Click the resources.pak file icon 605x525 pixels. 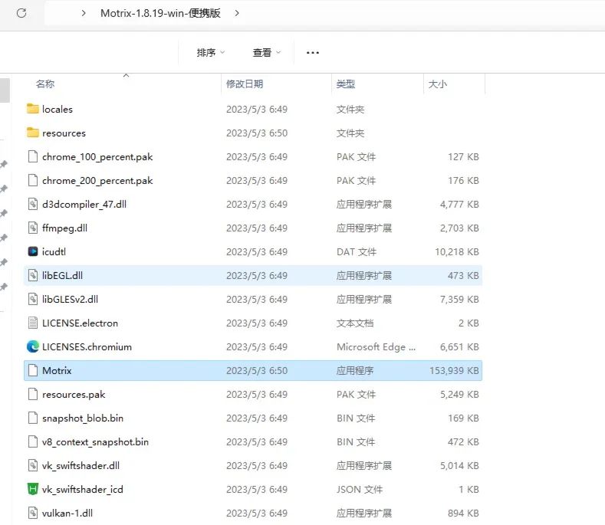(x=33, y=394)
